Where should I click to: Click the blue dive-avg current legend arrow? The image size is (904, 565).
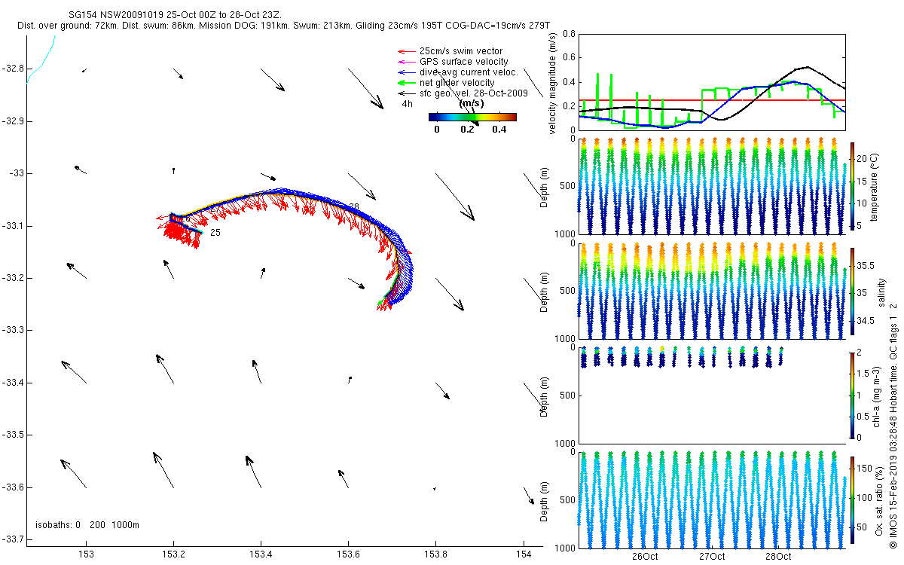[407, 72]
